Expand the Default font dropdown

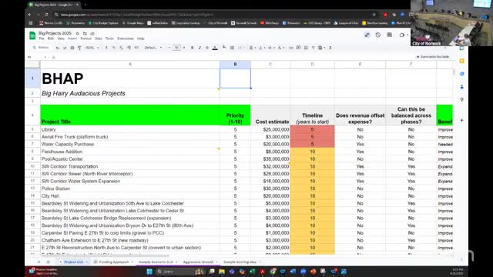(x=153, y=48)
